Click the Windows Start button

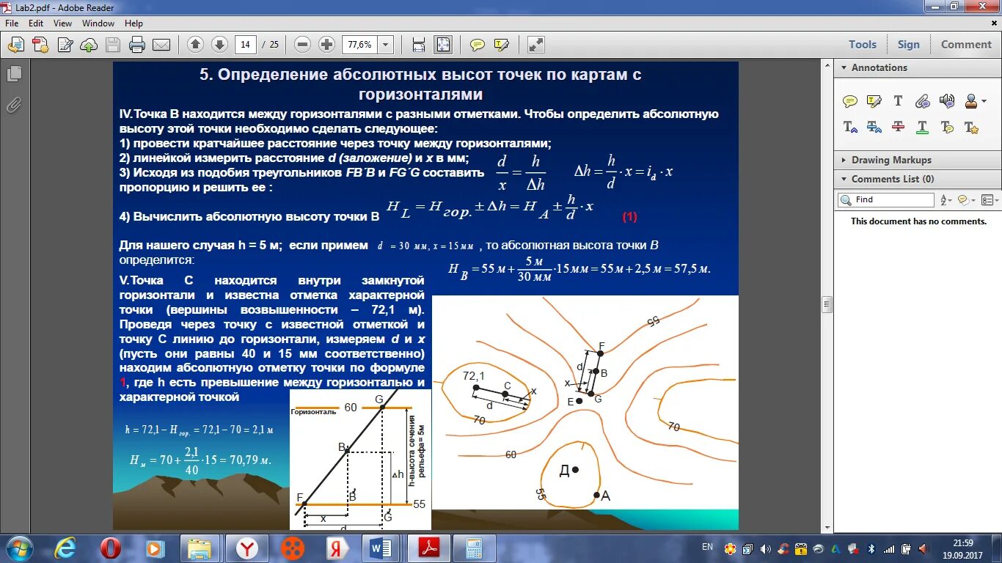(18, 548)
